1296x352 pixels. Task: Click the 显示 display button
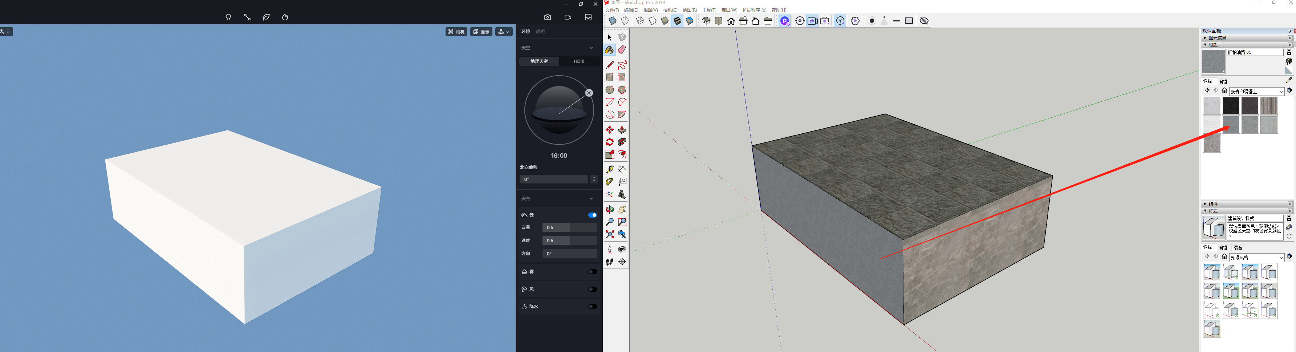(482, 32)
